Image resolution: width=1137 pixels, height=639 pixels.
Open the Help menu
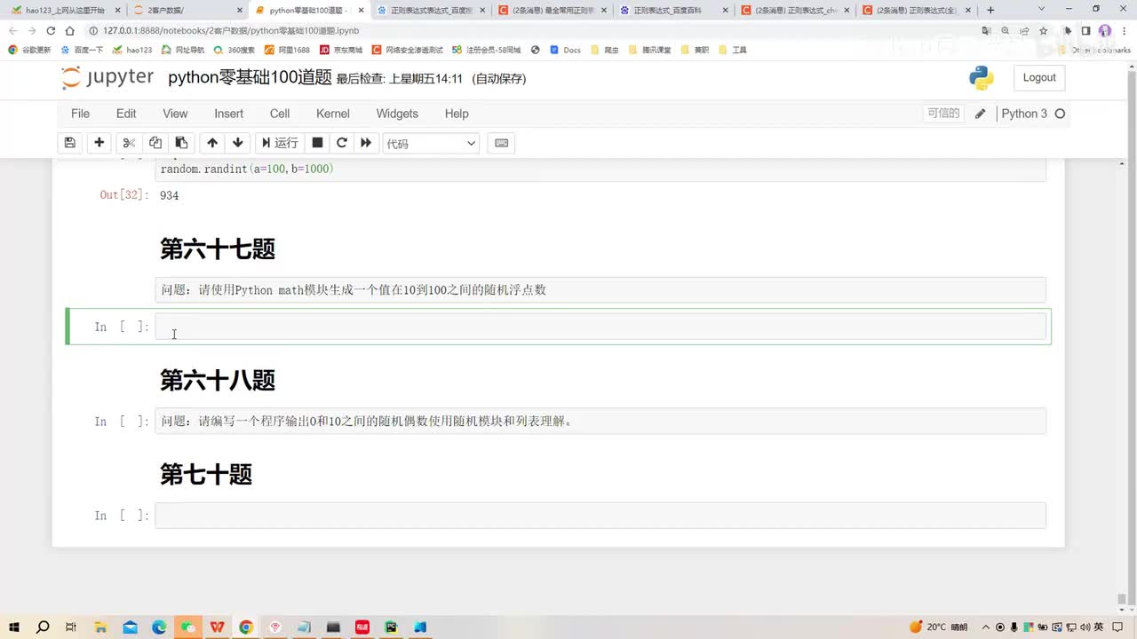457,114
